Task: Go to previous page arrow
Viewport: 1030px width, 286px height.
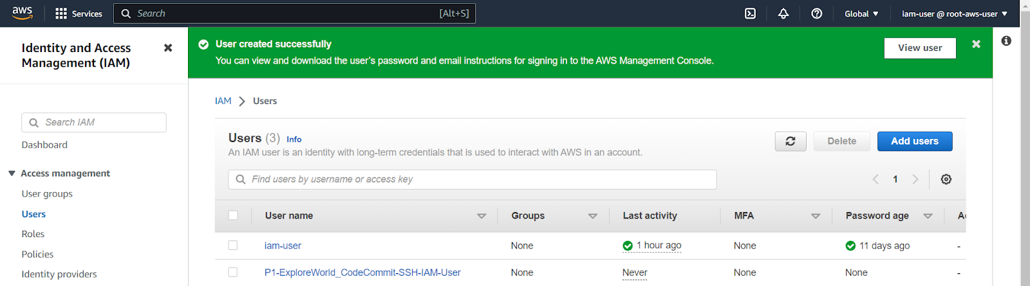Action: point(876,179)
